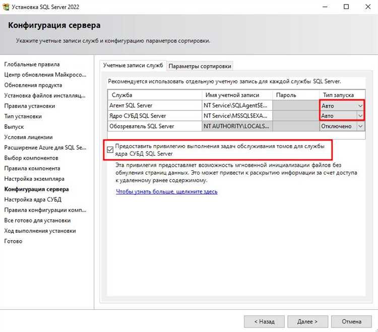The height and width of the screenshot is (332, 378).
Task: Click Готово step in sidebar
Action: point(13,241)
